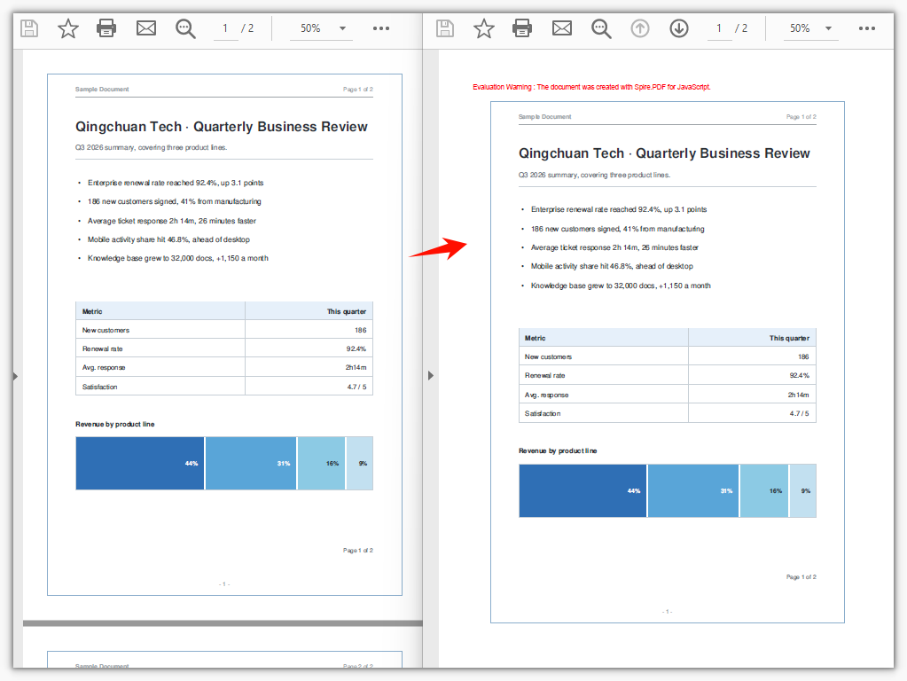Open the more options menu in left viewer
This screenshot has height=681, width=907.
tap(381, 28)
